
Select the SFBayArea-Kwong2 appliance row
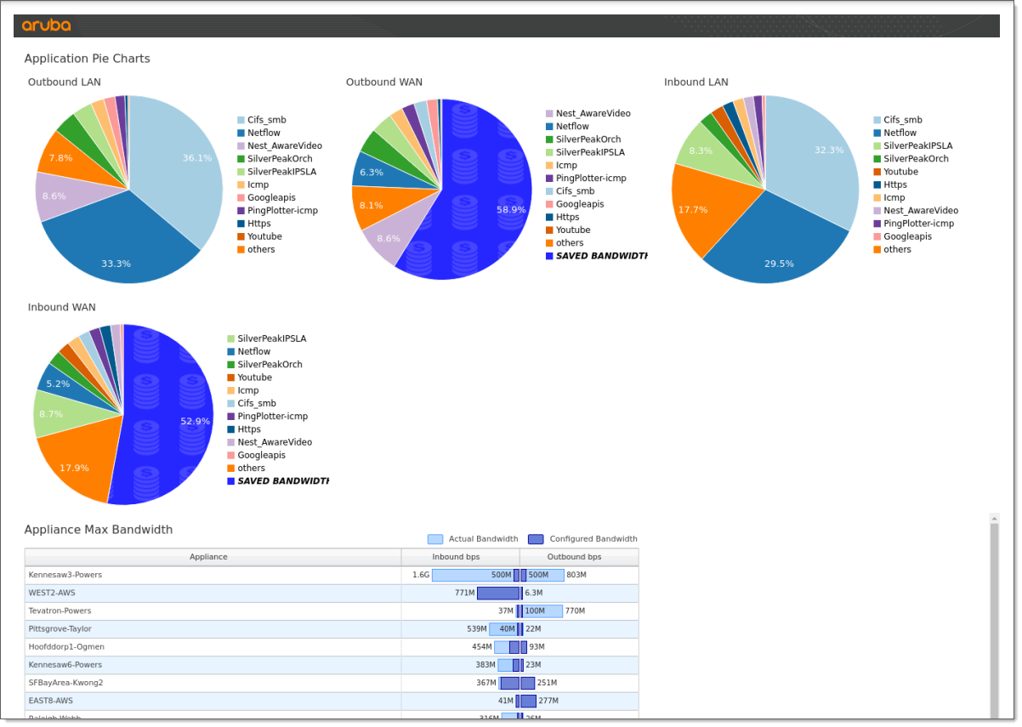332,683
